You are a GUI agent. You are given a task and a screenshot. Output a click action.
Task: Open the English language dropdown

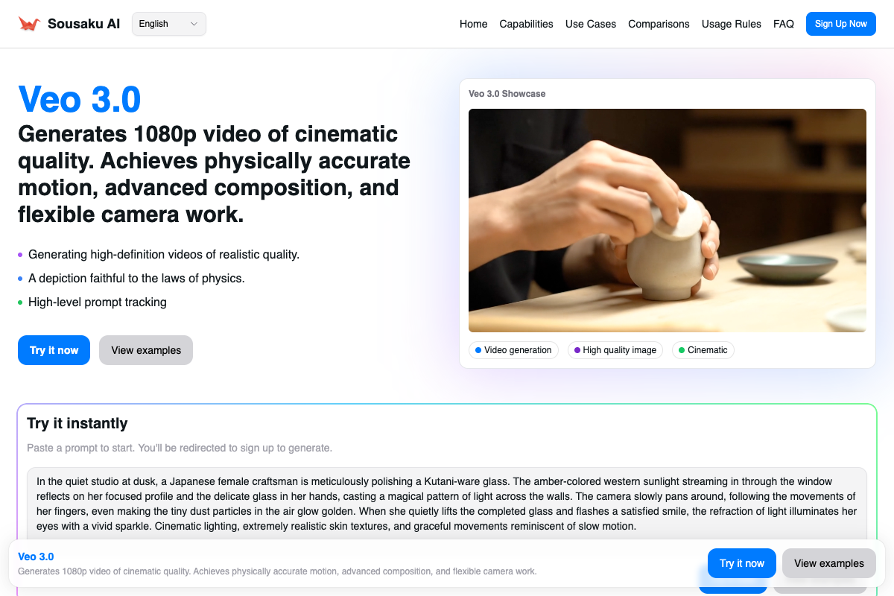point(169,24)
